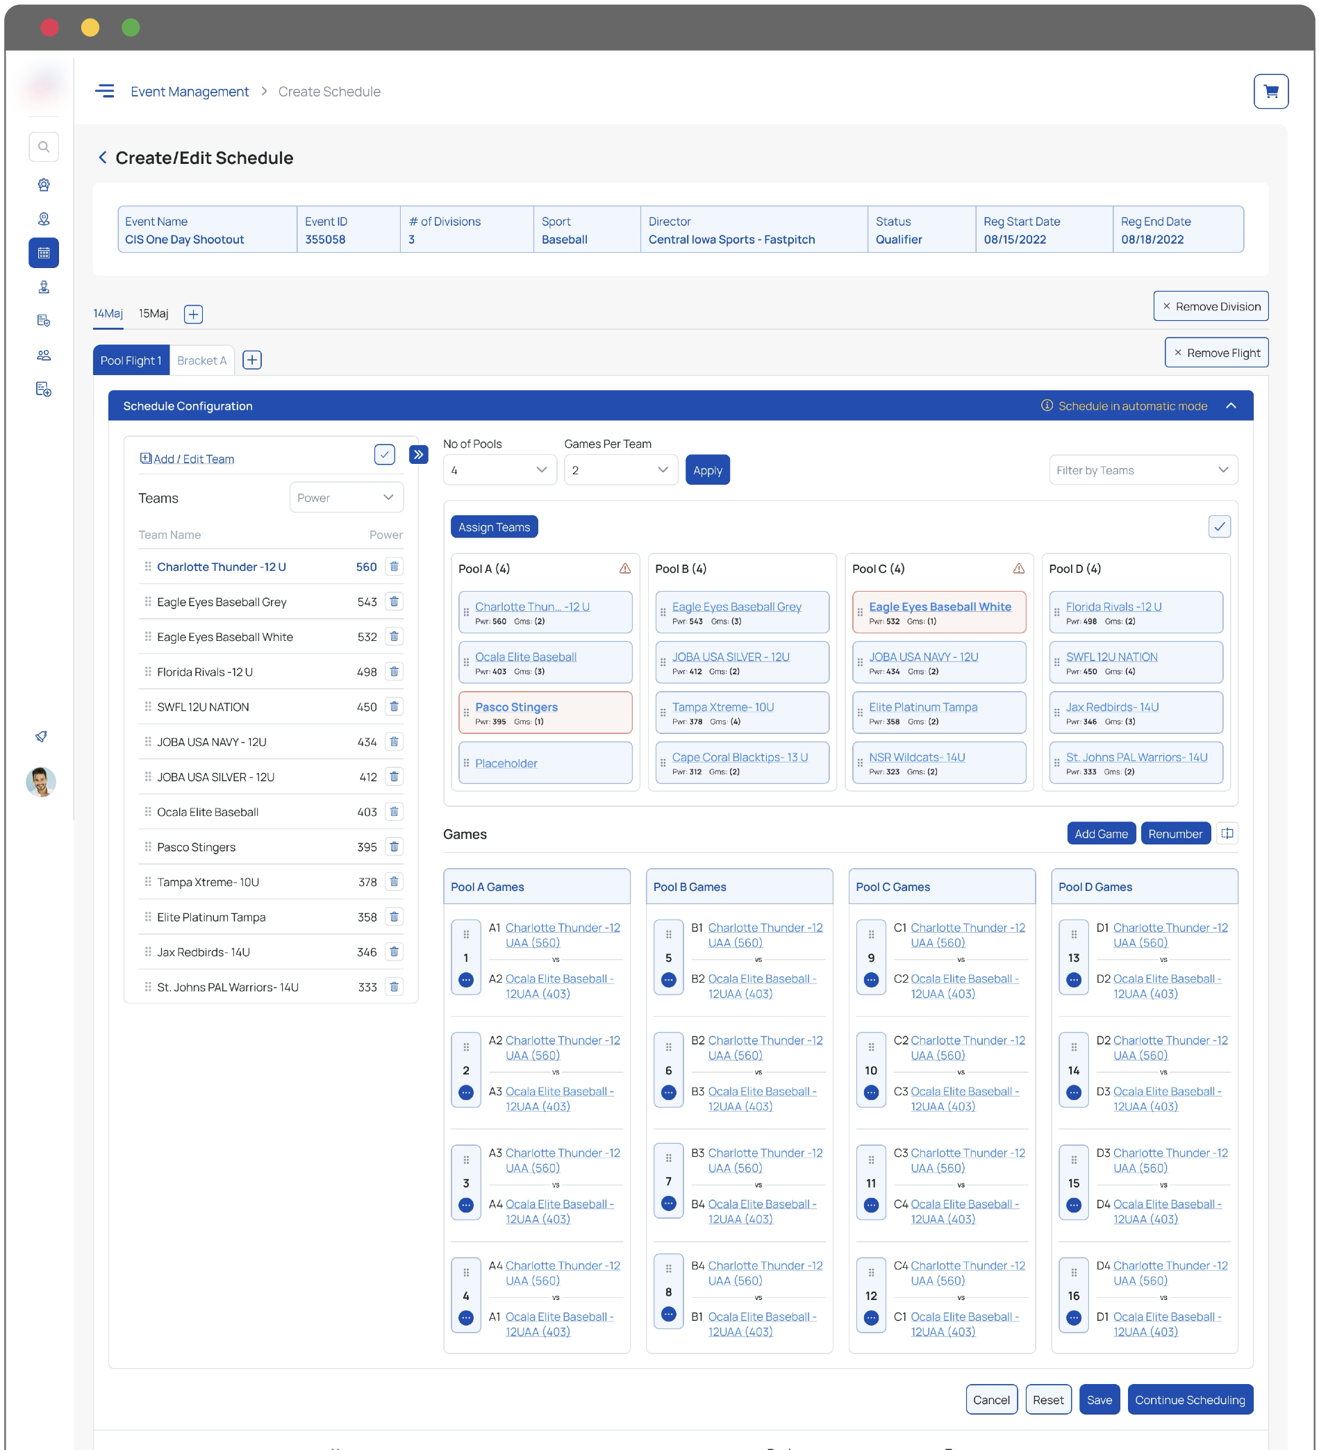Image resolution: width=1319 pixels, height=1450 pixels.
Task: Toggle the checkbox in Assign Teams panel
Action: (1219, 526)
